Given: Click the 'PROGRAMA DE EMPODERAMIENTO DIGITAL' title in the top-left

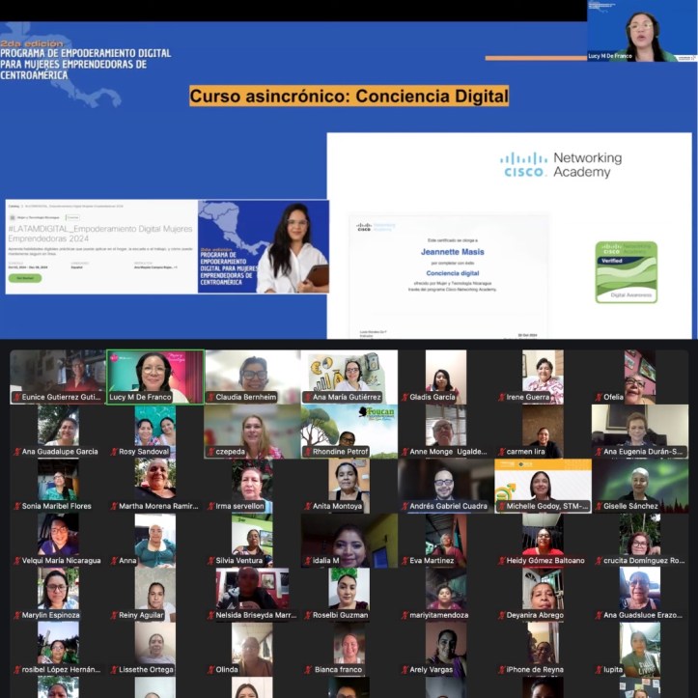Looking at the screenshot, I should point(86,64).
